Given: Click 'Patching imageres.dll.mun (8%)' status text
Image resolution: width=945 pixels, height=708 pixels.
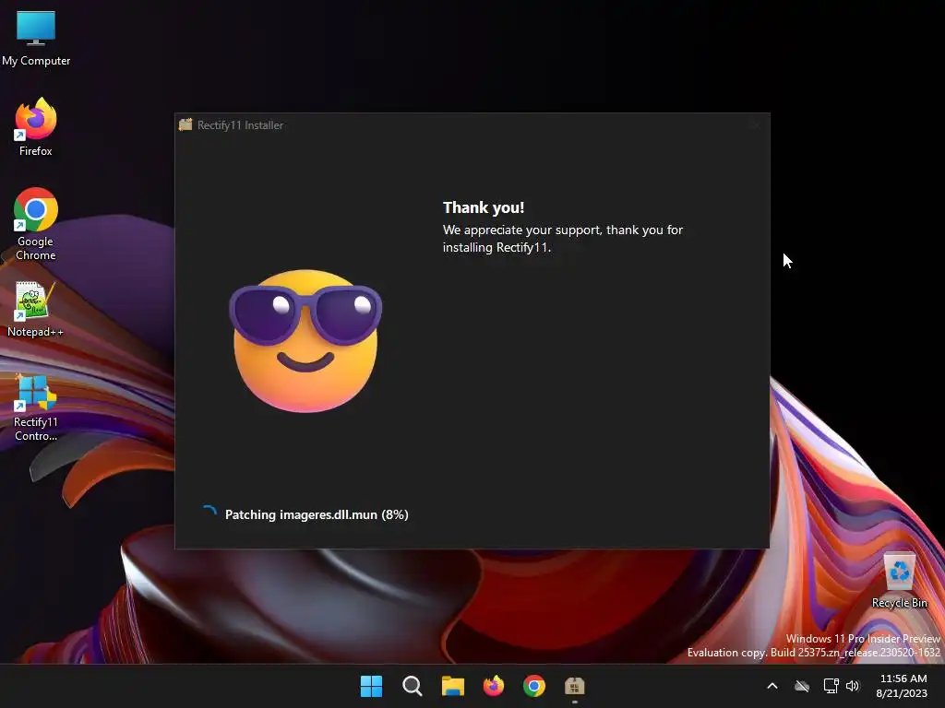Looking at the screenshot, I should point(317,514).
